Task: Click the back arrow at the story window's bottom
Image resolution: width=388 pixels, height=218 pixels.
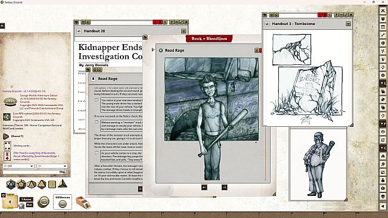Action: point(140,189)
